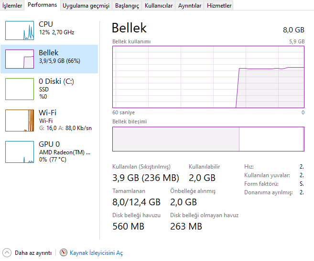The height and width of the screenshot is (261, 314).
Task: Select the Wi-Fi label in sidebar
Action: (47, 112)
